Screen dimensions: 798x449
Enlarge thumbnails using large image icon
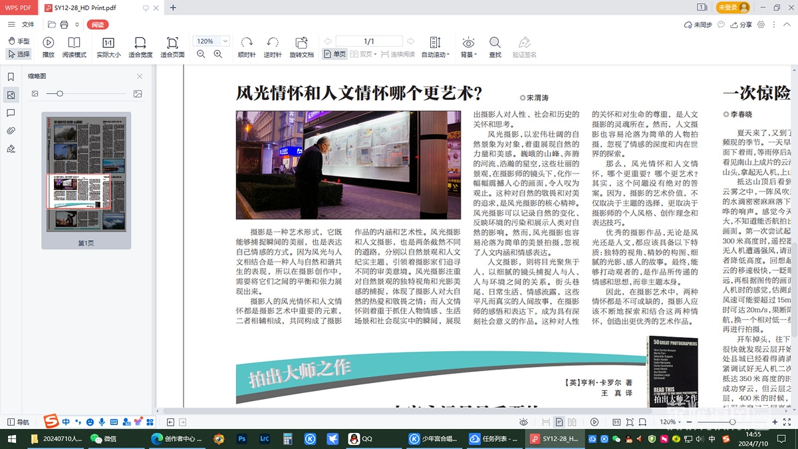point(138,94)
